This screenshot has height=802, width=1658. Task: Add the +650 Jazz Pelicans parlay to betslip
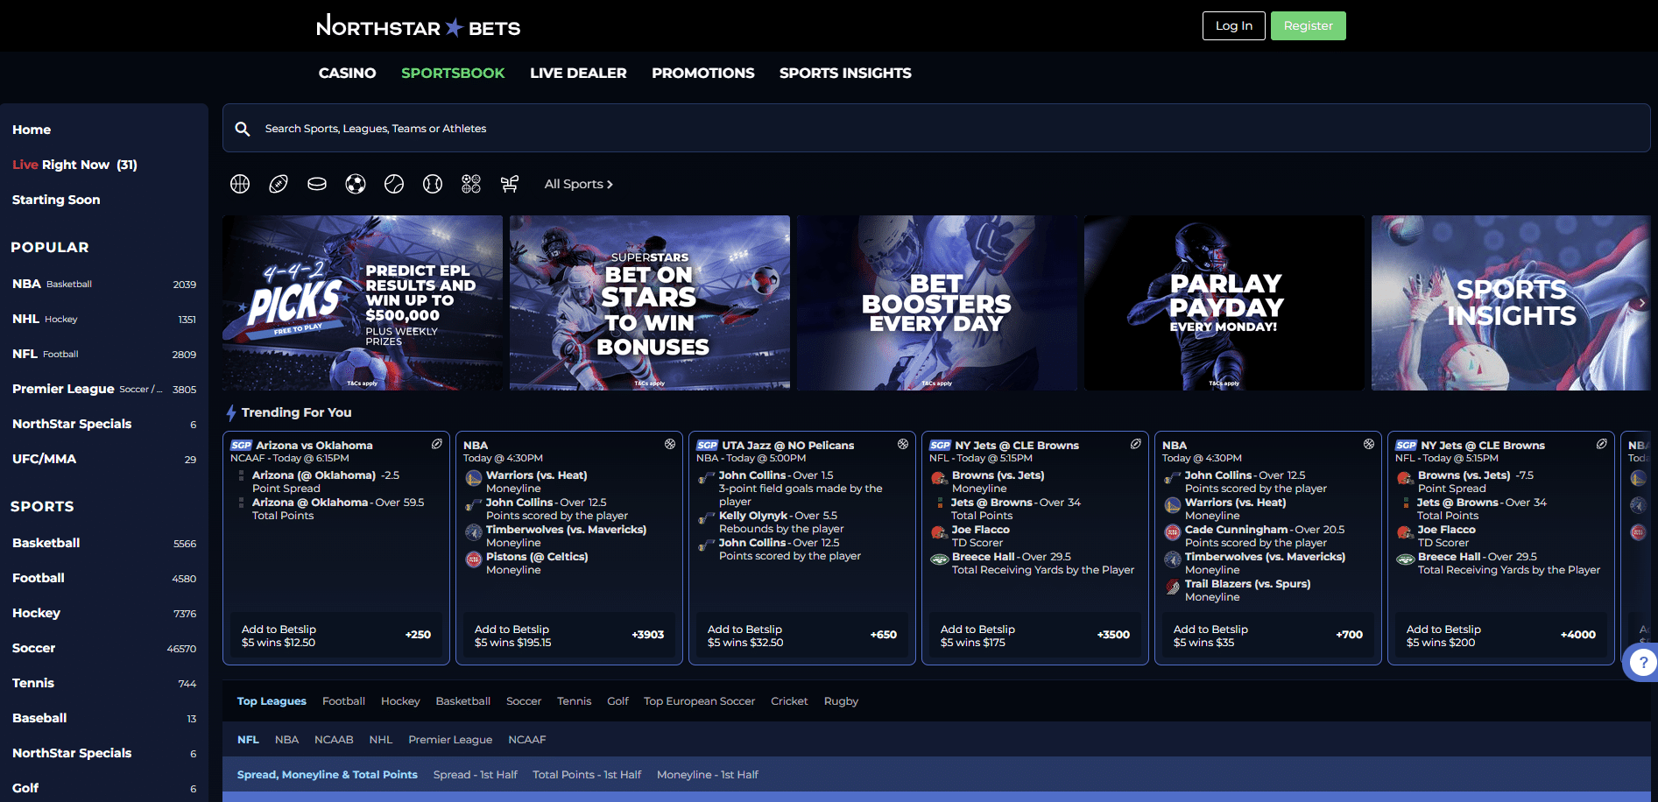pyautogui.click(x=802, y=636)
